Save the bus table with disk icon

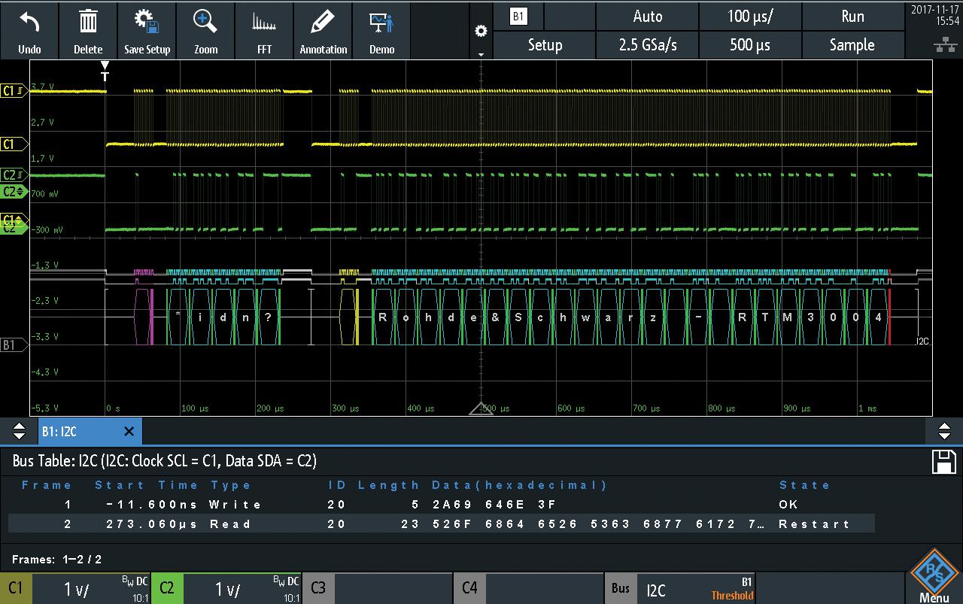(943, 462)
